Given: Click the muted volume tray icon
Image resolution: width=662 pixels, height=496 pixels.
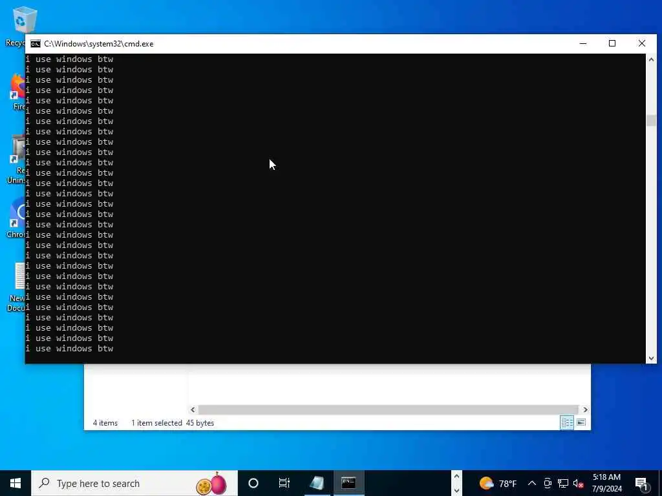Looking at the screenshot, I should coord(579,483).
